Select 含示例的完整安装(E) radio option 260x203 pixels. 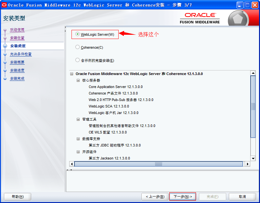tap(77, 60)
